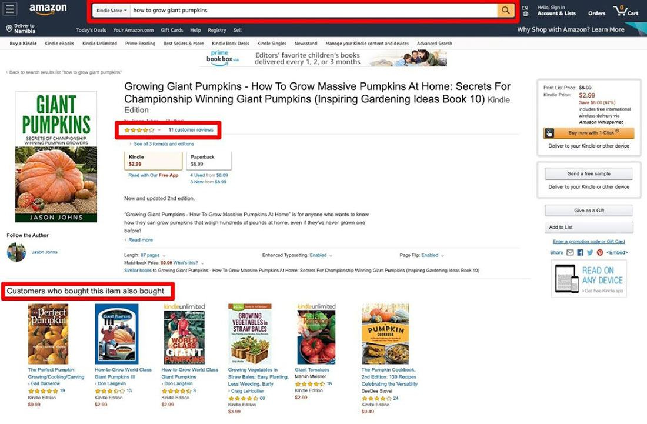The image size is (647, 424).
Task: Share on Facebook icon
Action: click(x=580, y=252)
